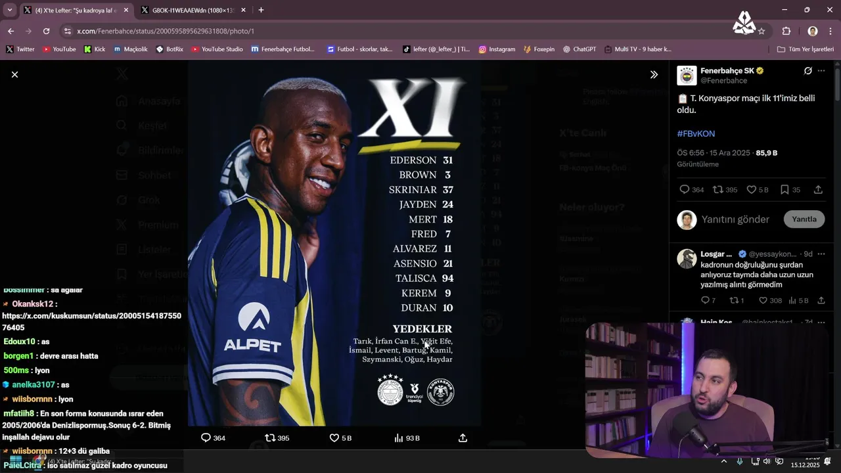
Task: Open the BotRix bookmark
Action: 170,49
